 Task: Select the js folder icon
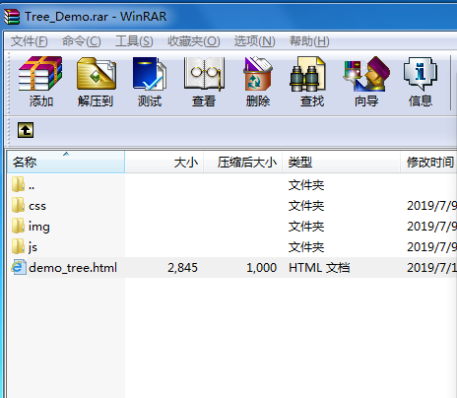pyautogui.click(x=18, y=246)
